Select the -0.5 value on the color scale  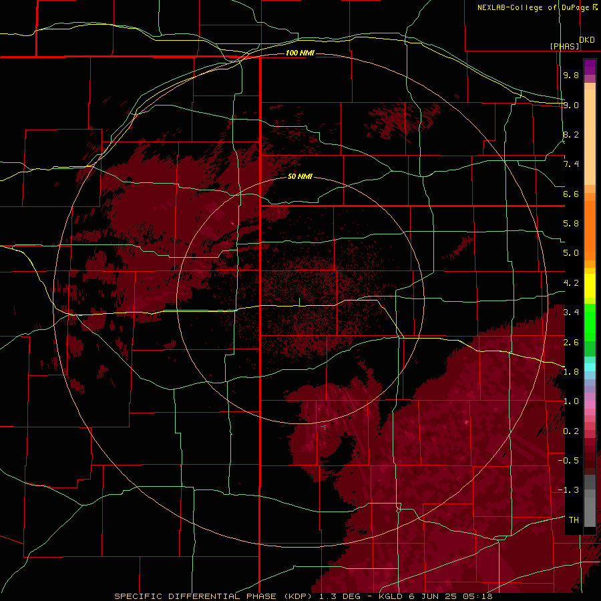568,461
